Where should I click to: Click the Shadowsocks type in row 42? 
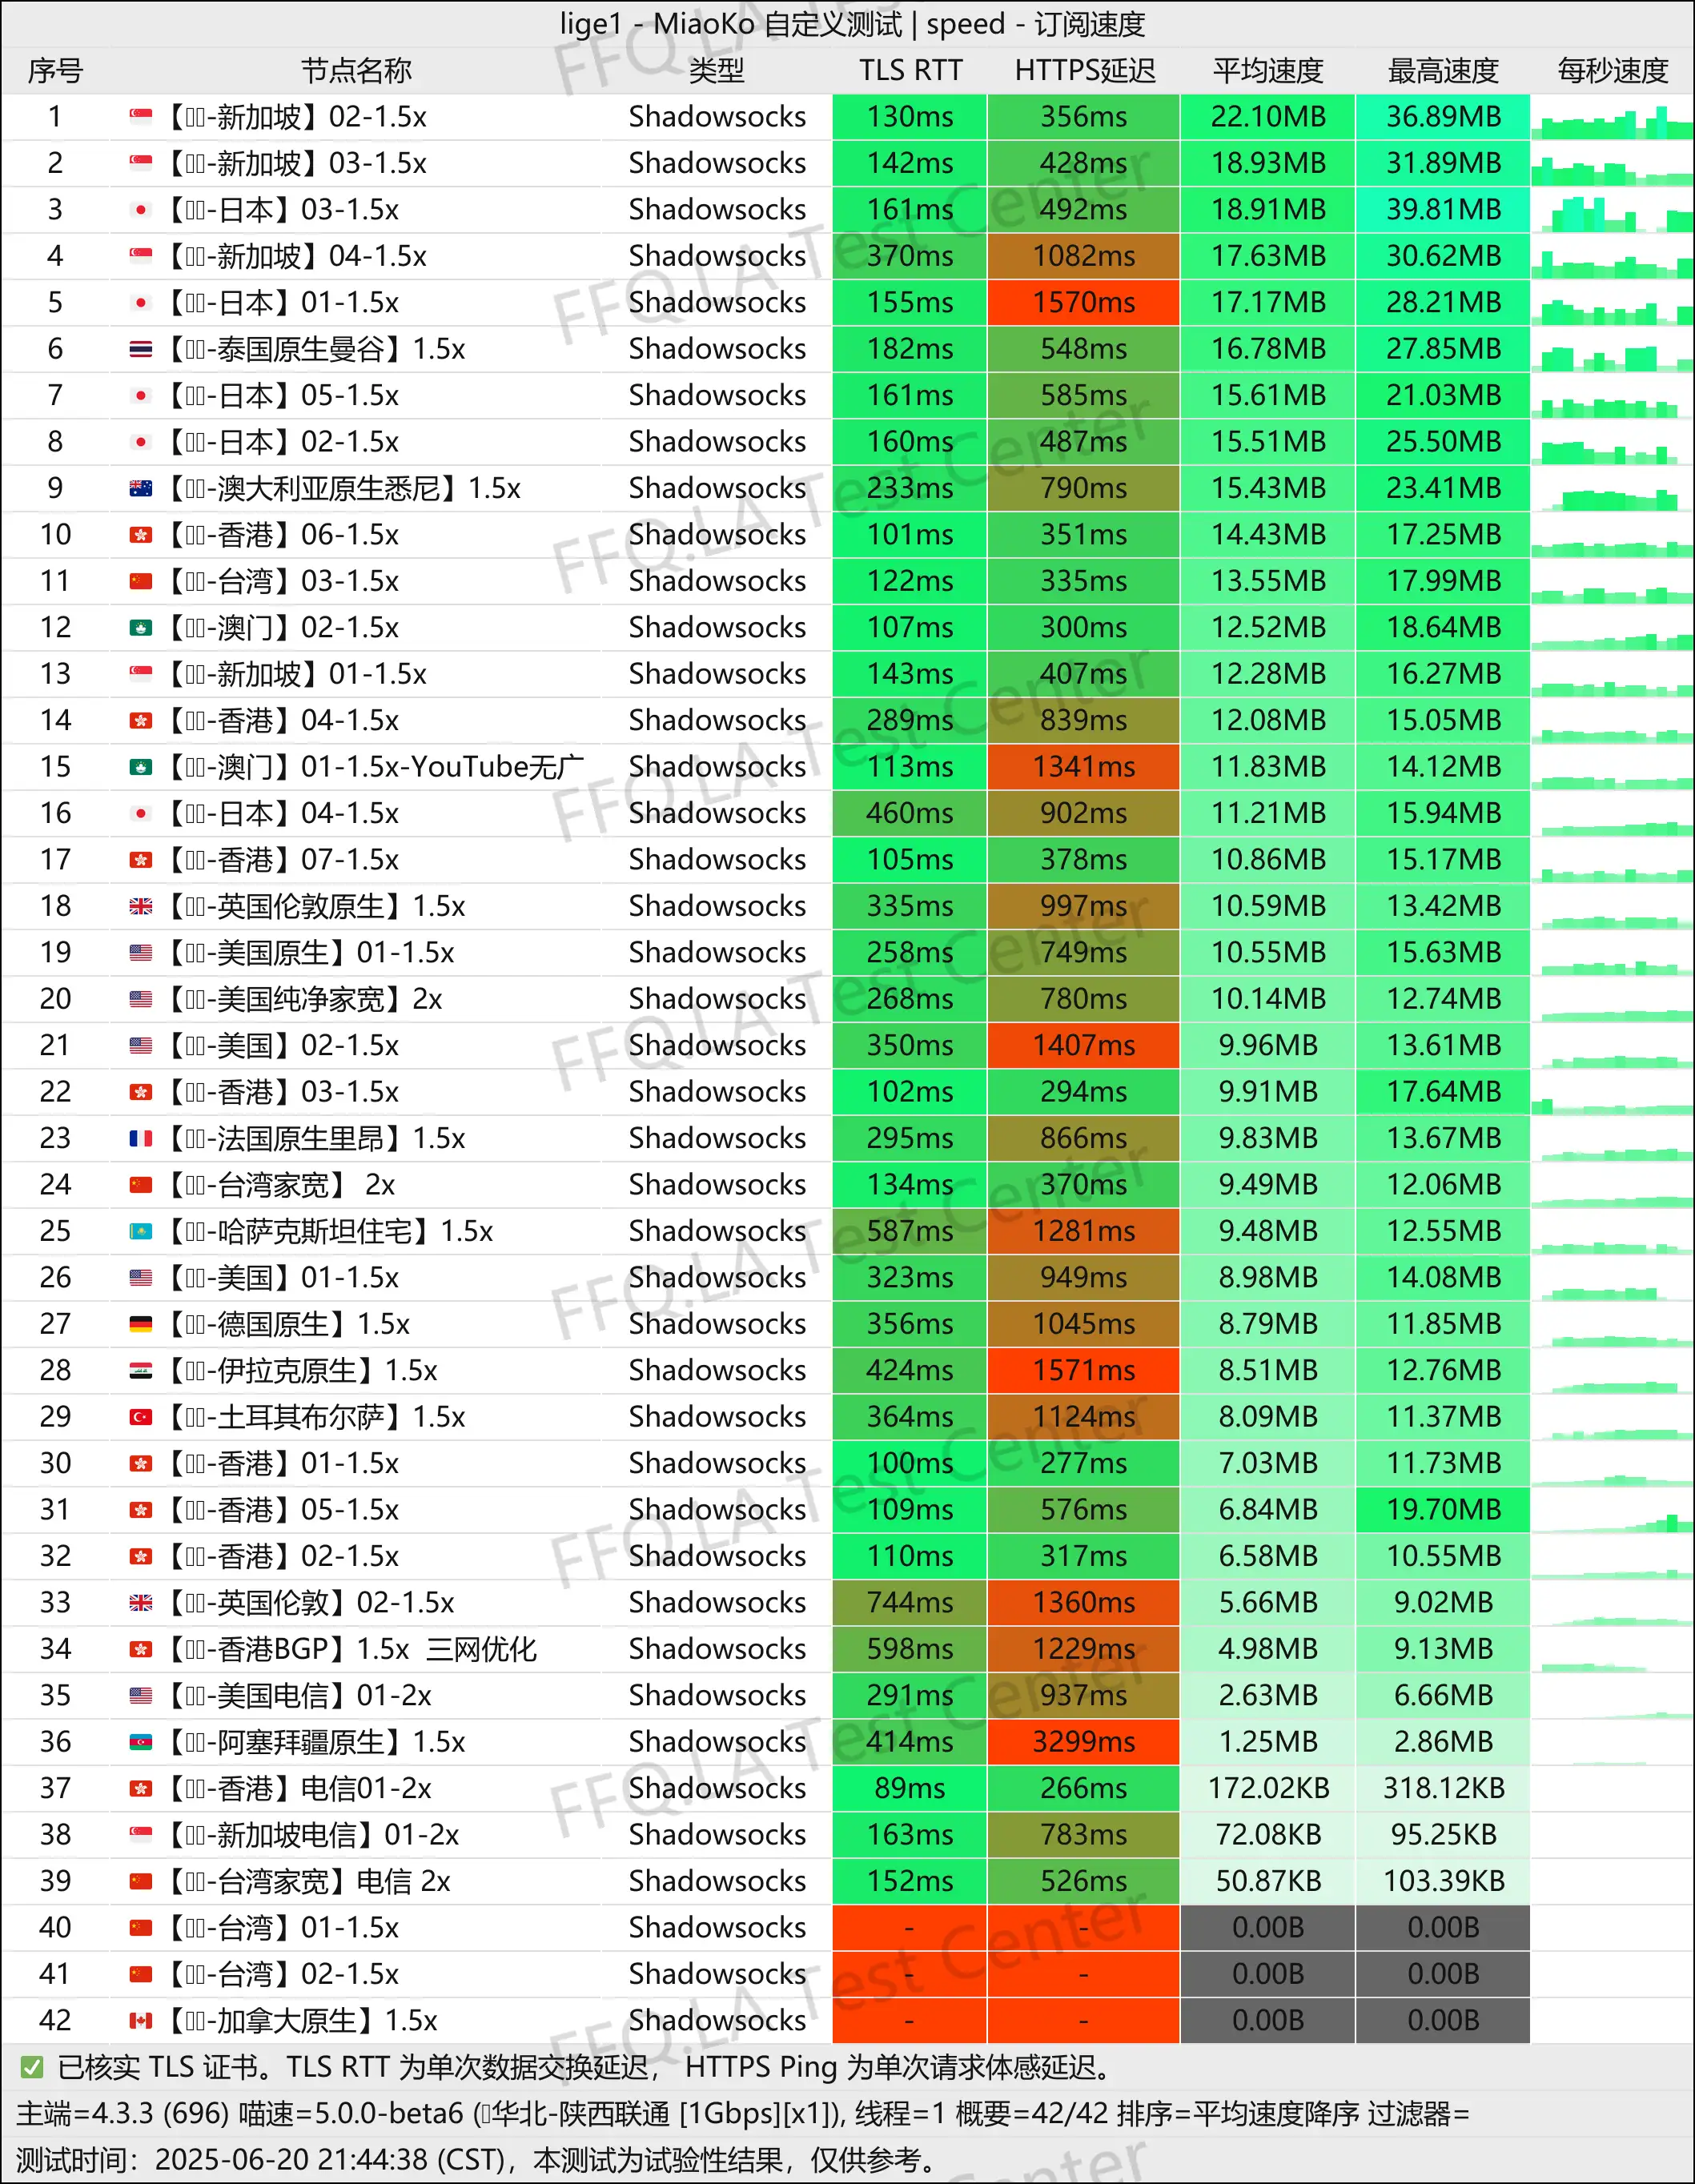coord(717,2021)
